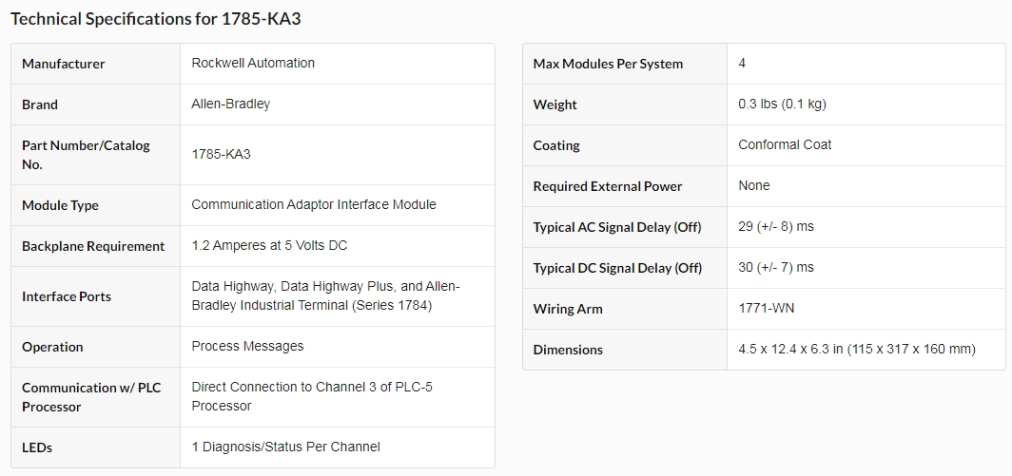
Task: Select the Conformal Coat coating value
Action: click(x=785, y=144)
